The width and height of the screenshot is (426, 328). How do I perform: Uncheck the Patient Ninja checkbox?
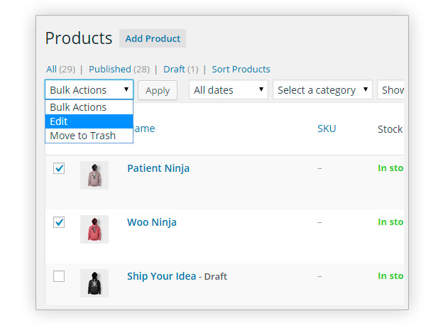point(59,168)
